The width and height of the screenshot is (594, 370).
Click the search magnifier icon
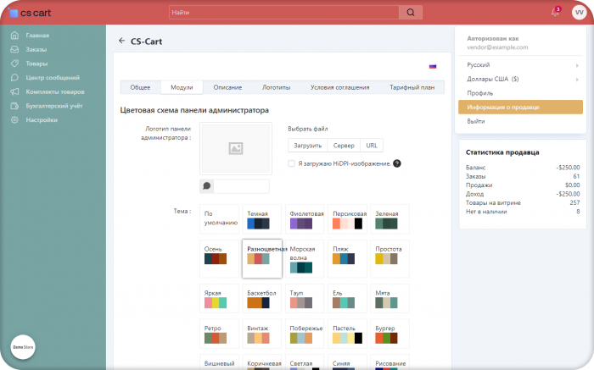(411, 13)
